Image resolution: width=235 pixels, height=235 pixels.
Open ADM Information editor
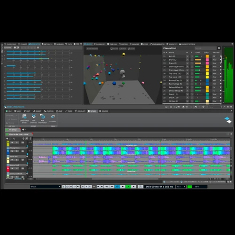click(x=42, y=118)
